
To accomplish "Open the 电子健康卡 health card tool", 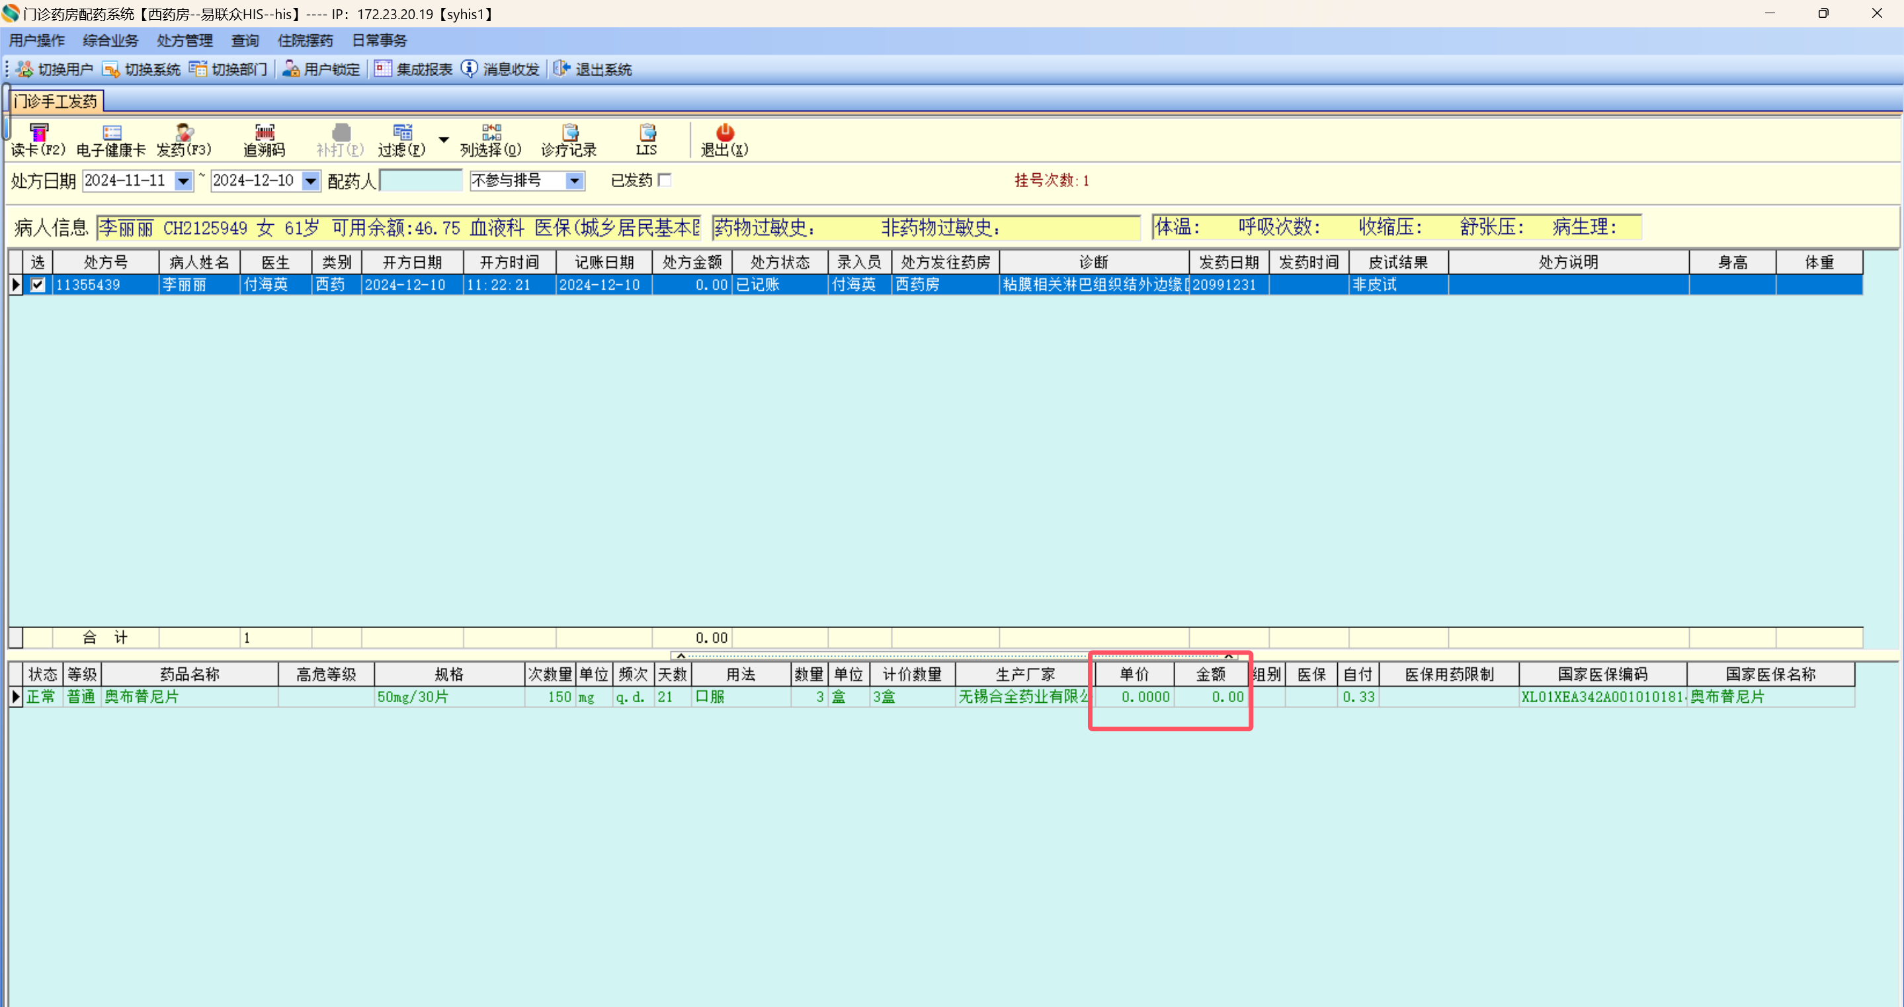I will click(112, 139).
